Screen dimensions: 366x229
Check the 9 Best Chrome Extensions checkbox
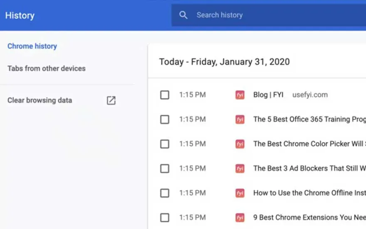click(x=165, y=218)
